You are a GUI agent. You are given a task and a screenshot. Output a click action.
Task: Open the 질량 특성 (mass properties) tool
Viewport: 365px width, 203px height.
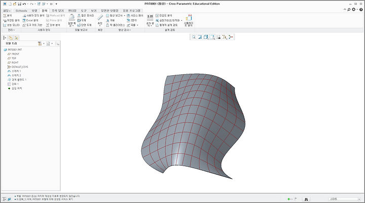(71, 20)
